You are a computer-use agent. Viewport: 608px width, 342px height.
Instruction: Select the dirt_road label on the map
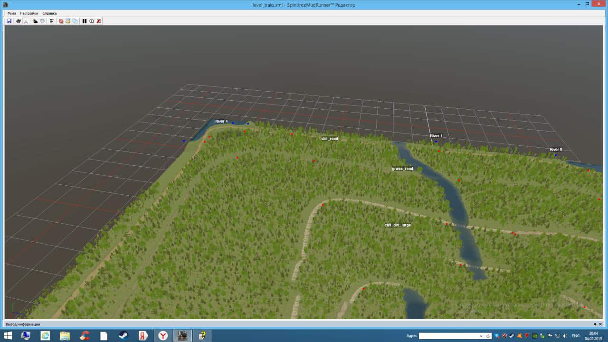click(330, 139)
